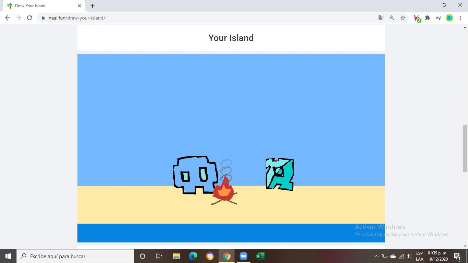Open the video call app on the taskbar
The image size is (468, 263).
coord(243,256)
